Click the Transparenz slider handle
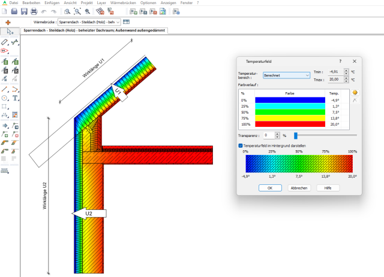This screenshot has width=384, height=277. click(x=296, y=136)
